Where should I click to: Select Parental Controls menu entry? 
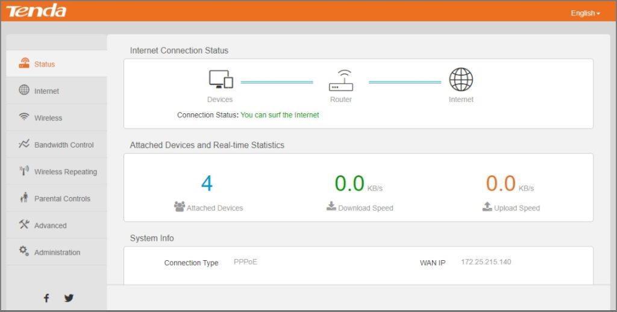click(57, 198)
